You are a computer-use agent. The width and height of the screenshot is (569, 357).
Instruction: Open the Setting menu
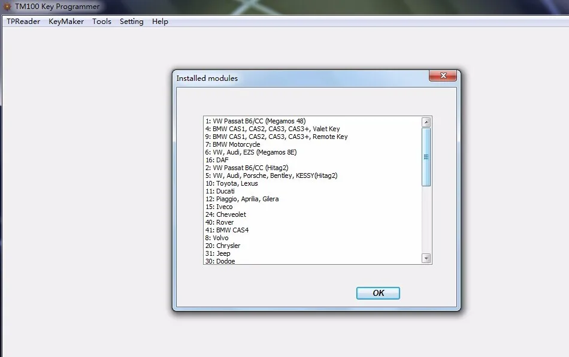131,22
